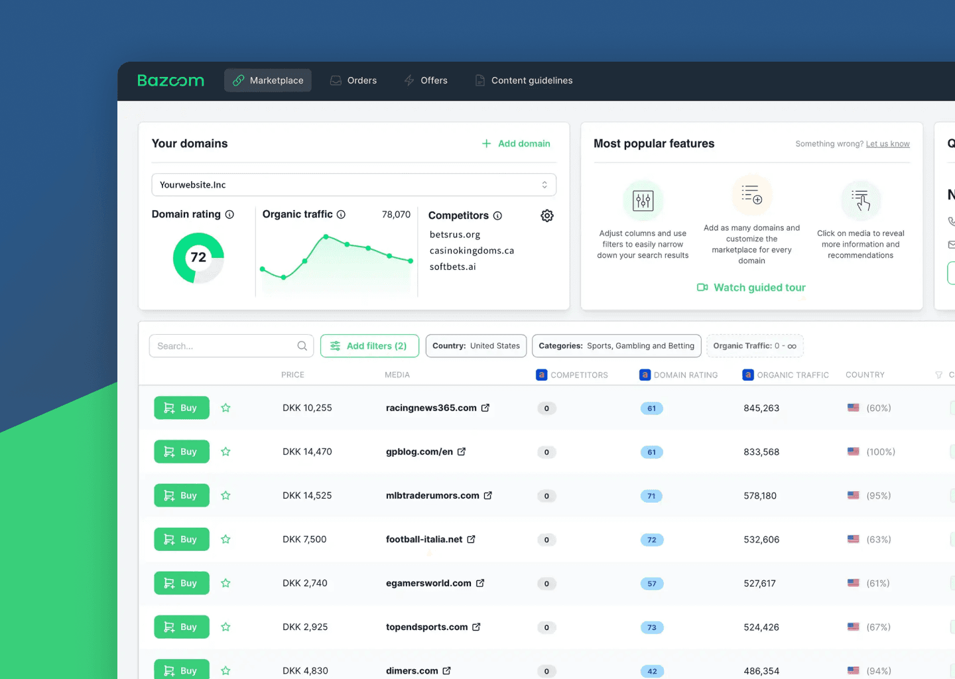Open egamersworld.com external link icon
This screenshot has width=955, height=679.
click(x=480, y=583)
